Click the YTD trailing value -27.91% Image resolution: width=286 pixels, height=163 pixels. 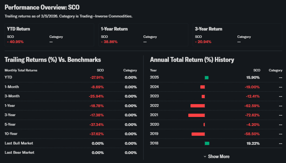97,77
